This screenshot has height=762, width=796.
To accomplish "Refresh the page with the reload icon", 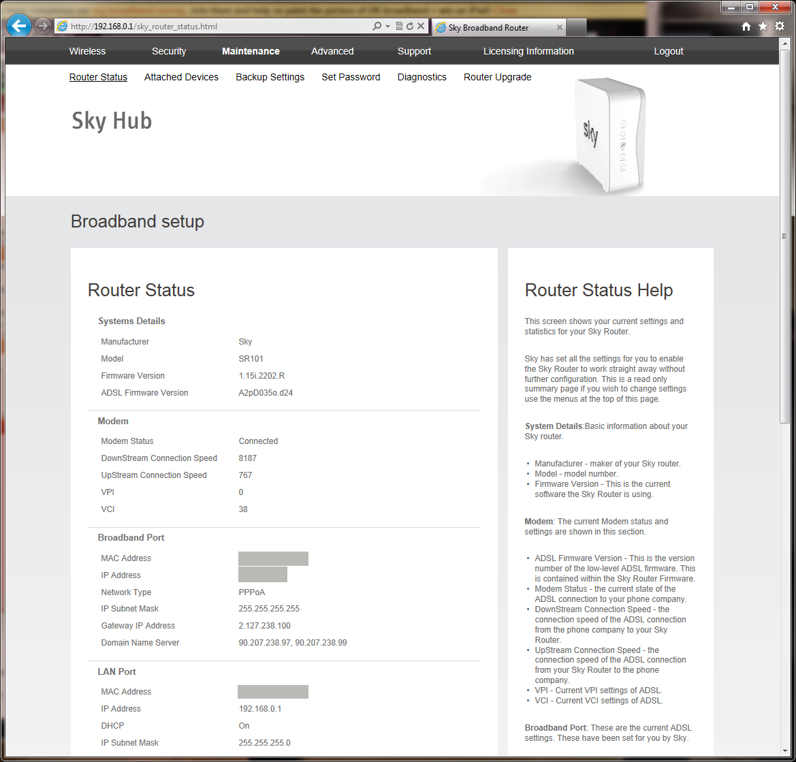I will tap(410, 26).
